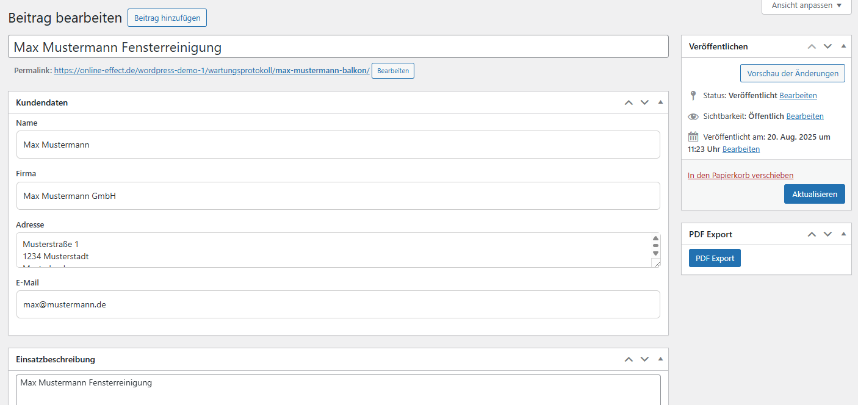Click the Adresse textarea scrollbar down arrow
Viewport: 858px width, 405px height.
point(655,253)
